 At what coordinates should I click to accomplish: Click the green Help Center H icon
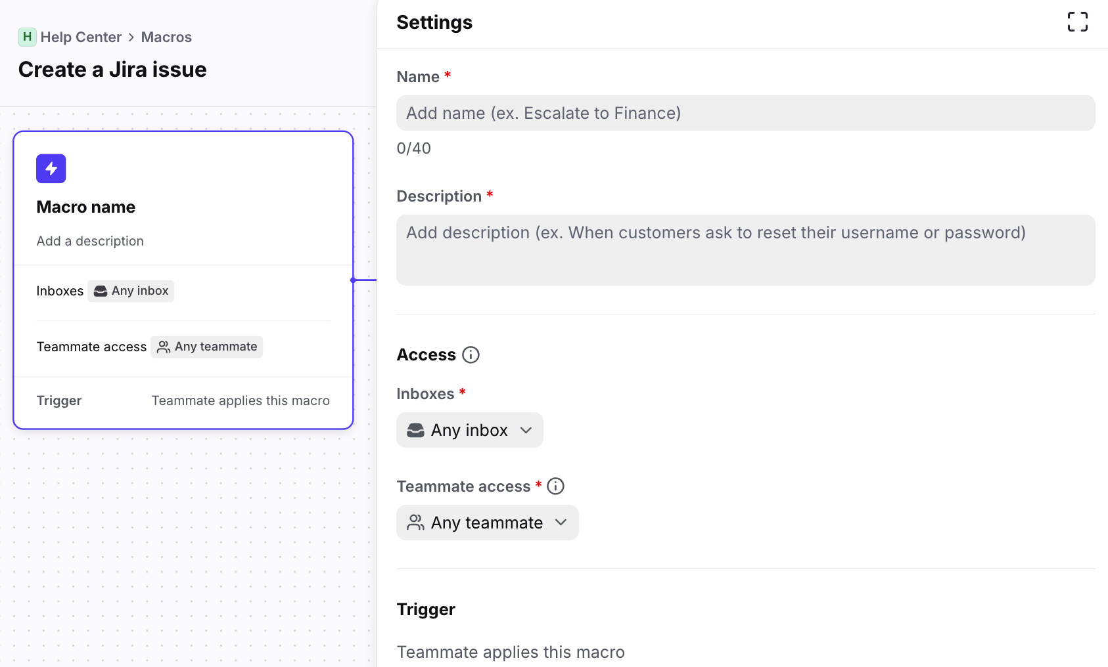click(x=27, y=37)
